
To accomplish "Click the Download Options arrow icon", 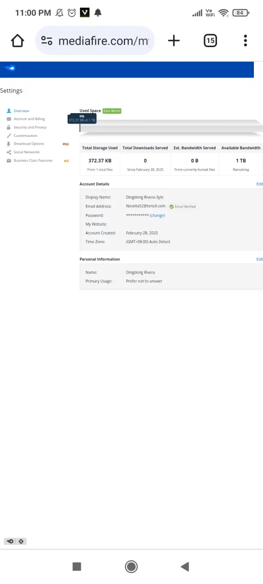I will coord(9,144).
